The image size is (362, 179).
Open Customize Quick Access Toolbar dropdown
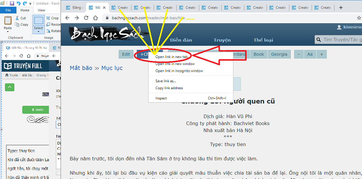click(x=31, y=4)
